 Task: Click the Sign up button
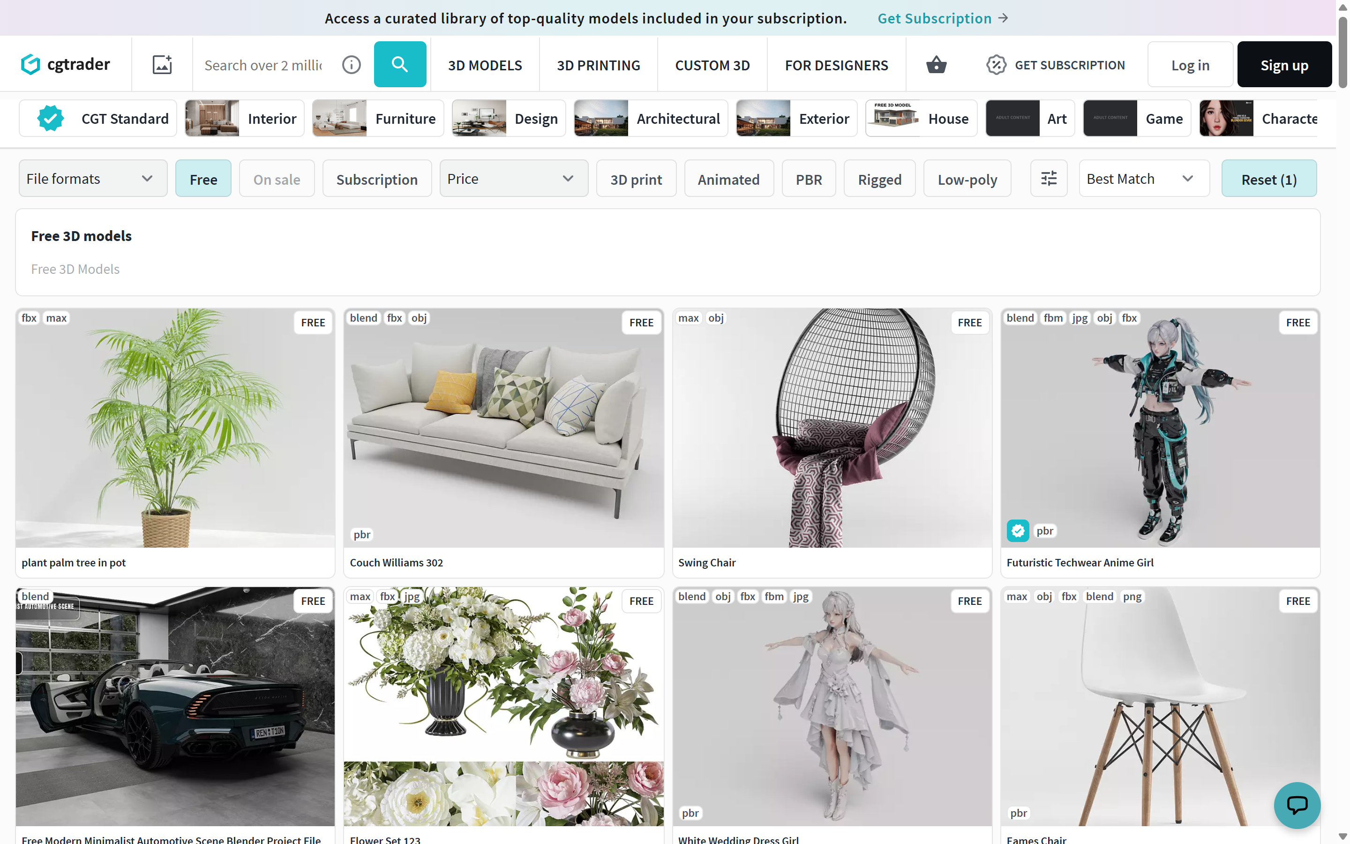point(1284,65)
